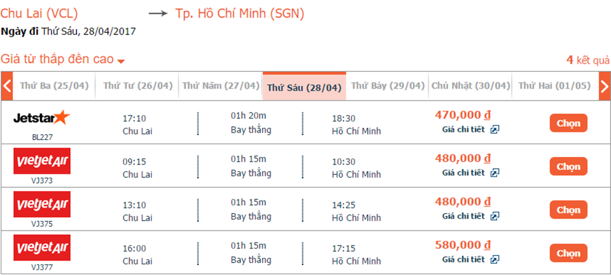Open price detail popup icon for VJ375
Screen dimensions: 611x275
point(495,216)
